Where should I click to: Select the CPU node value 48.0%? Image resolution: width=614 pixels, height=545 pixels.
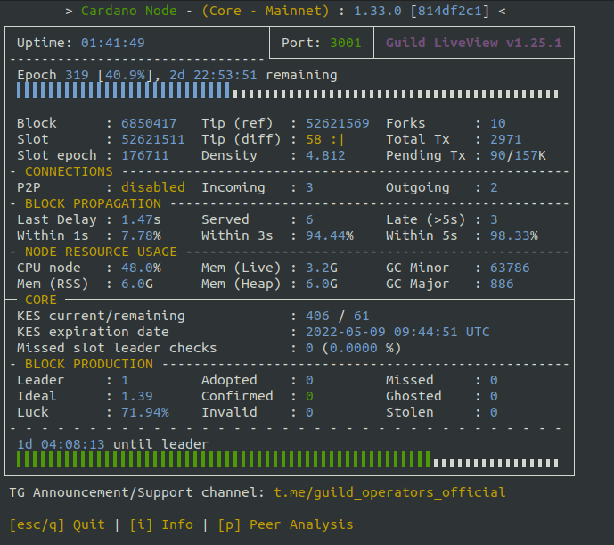pos(141,268)
